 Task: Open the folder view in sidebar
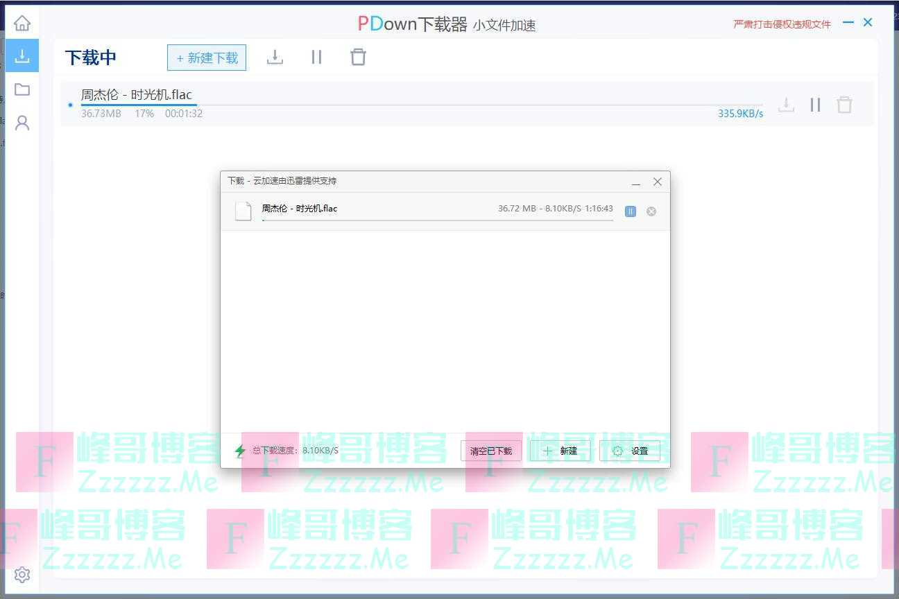(22, 89)
